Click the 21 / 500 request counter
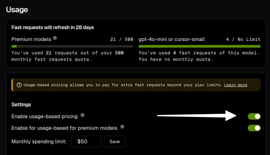Viewport: 270px width, 155px height. 122,40
